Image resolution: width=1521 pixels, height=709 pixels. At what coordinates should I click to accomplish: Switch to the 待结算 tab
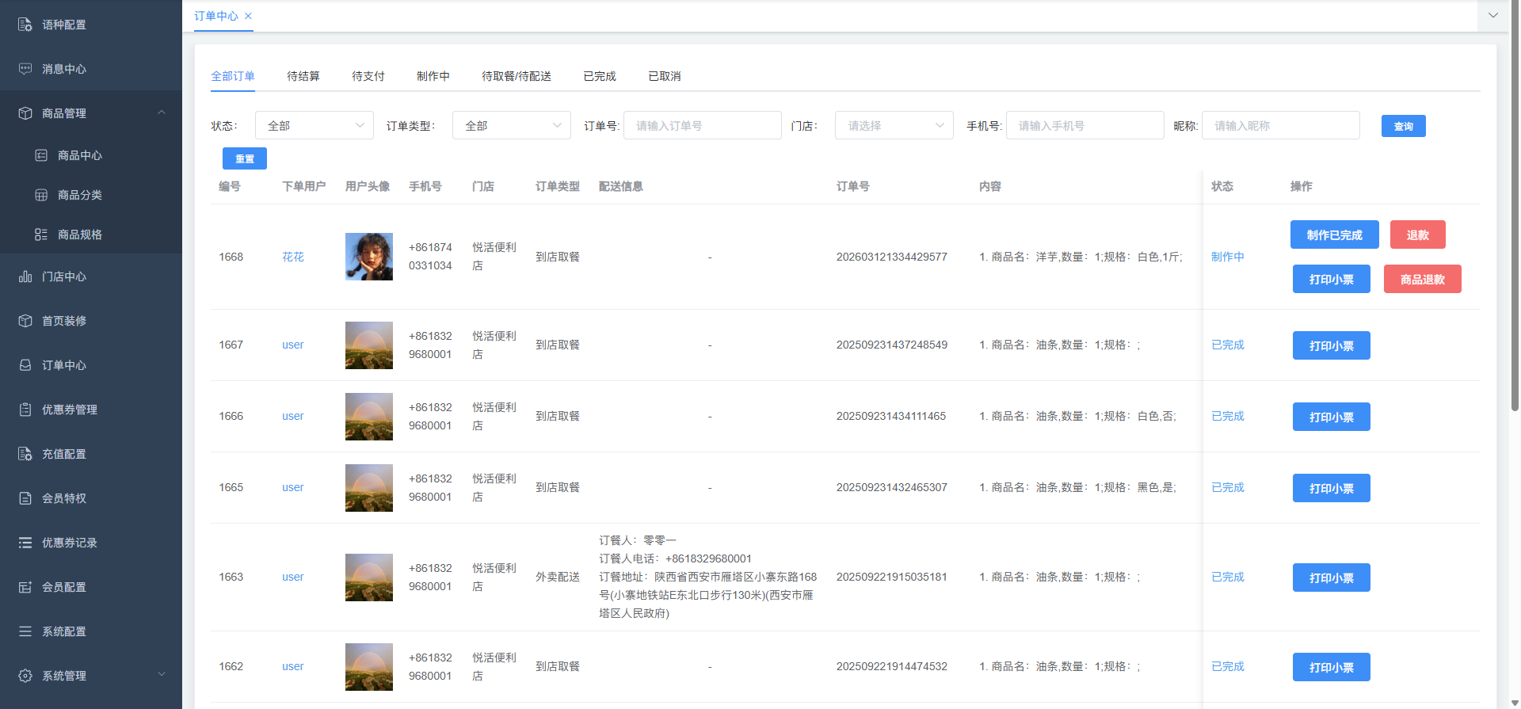coord(303,76)
